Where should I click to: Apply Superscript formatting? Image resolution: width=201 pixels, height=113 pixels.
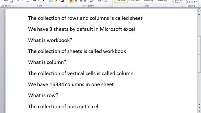point(43,1)
